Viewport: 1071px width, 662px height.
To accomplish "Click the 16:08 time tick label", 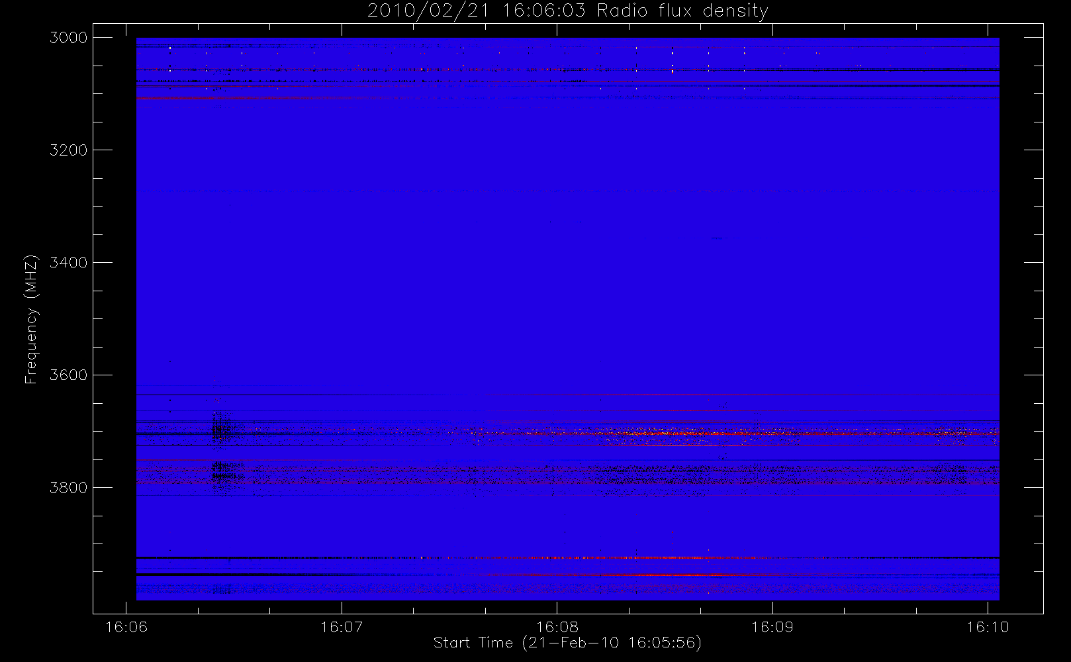I will 557,627.
